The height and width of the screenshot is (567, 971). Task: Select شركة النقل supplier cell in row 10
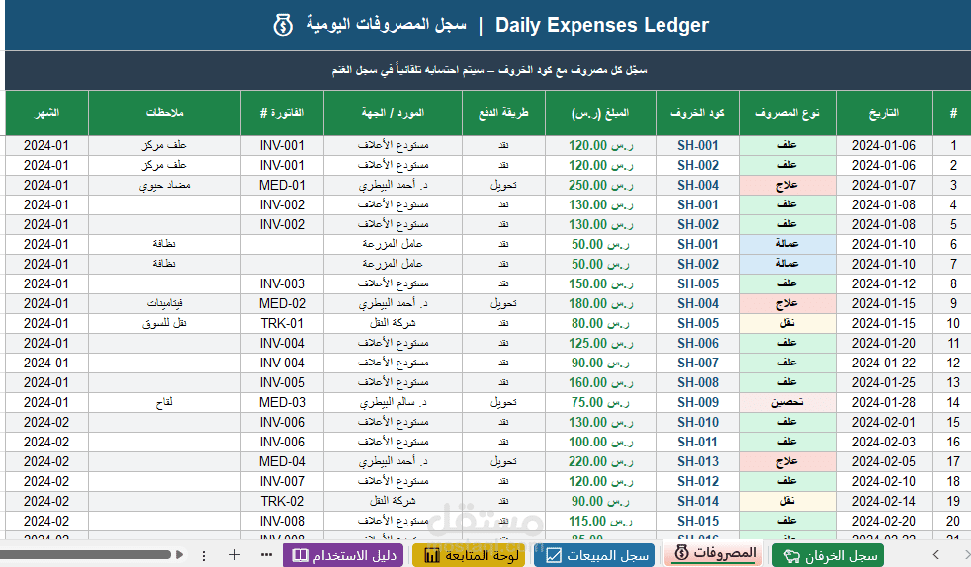click(393, 323)
